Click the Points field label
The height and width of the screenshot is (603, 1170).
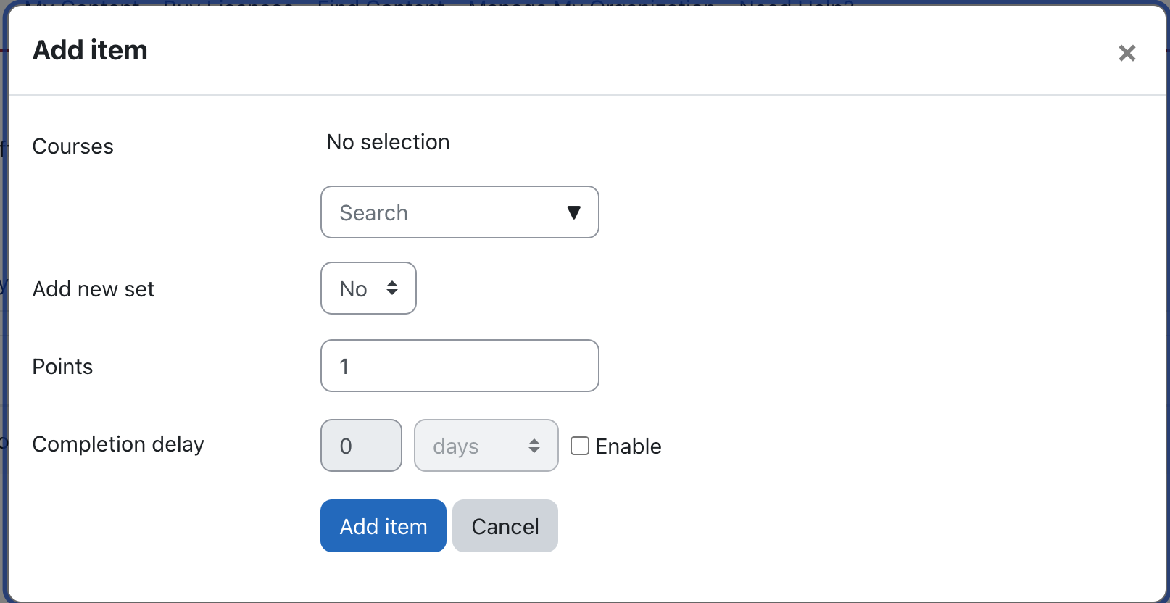62,367
